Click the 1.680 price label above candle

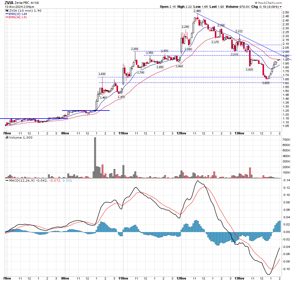(102, 74)
